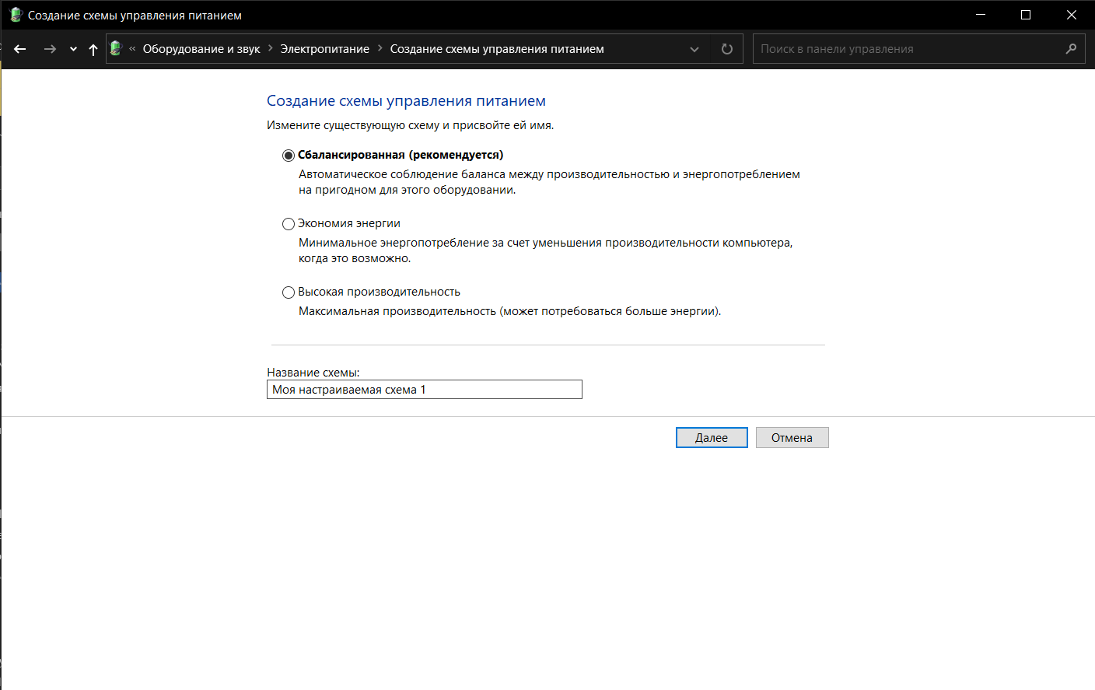Click heading 'Создание схемы управления питанием'
1095x690 pixels.
point(406,101)
